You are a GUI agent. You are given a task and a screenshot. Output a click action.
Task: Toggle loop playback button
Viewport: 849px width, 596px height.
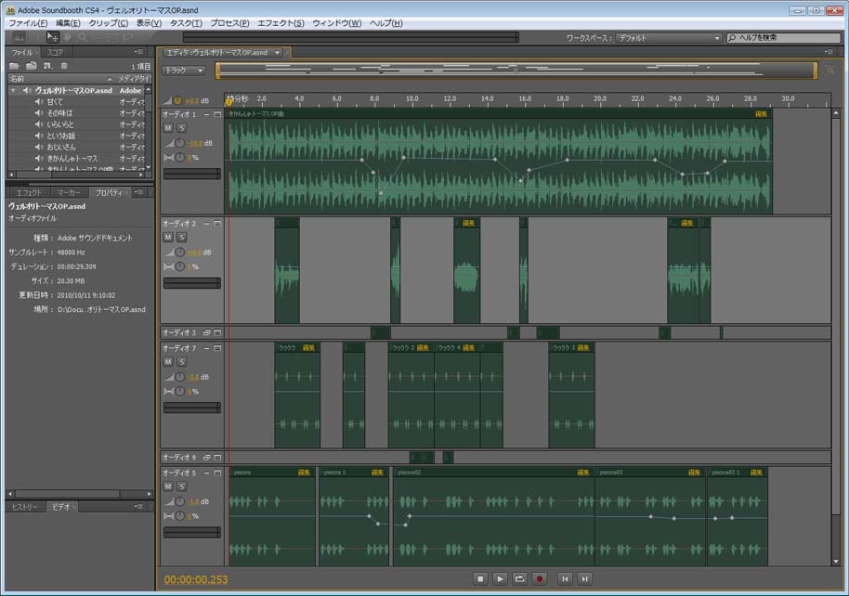(x=520, y=578)
